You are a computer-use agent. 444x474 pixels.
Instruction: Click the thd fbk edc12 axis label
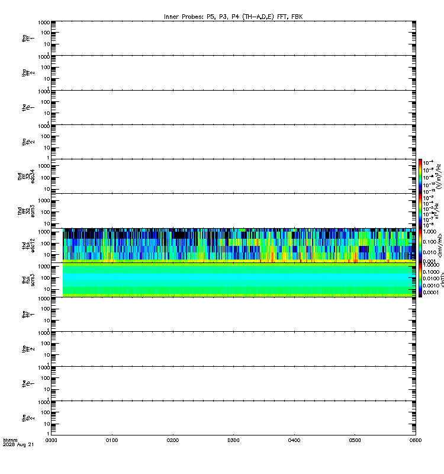point(28,245)
